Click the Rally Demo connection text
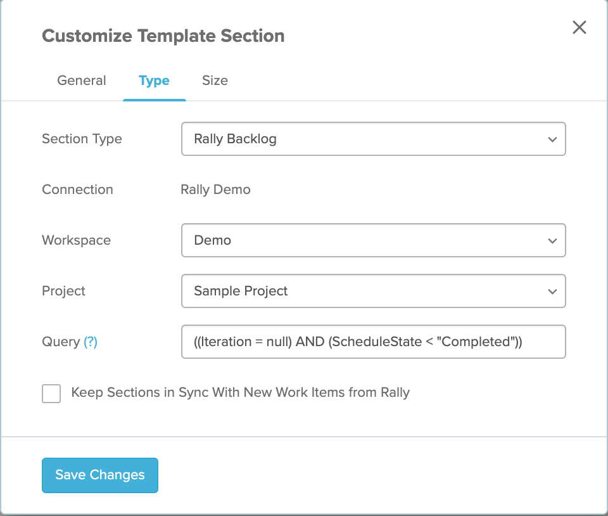This screenshot has height=516, width=608. pos(215,190)
